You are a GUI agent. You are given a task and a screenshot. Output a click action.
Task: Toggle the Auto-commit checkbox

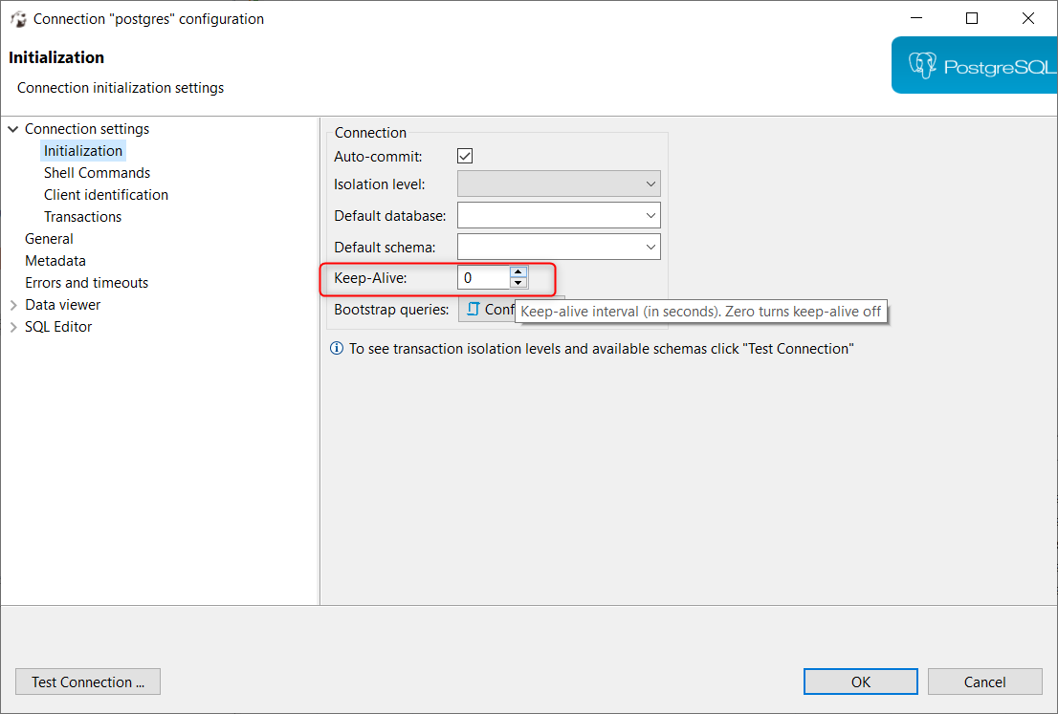(x=465, y=156)
